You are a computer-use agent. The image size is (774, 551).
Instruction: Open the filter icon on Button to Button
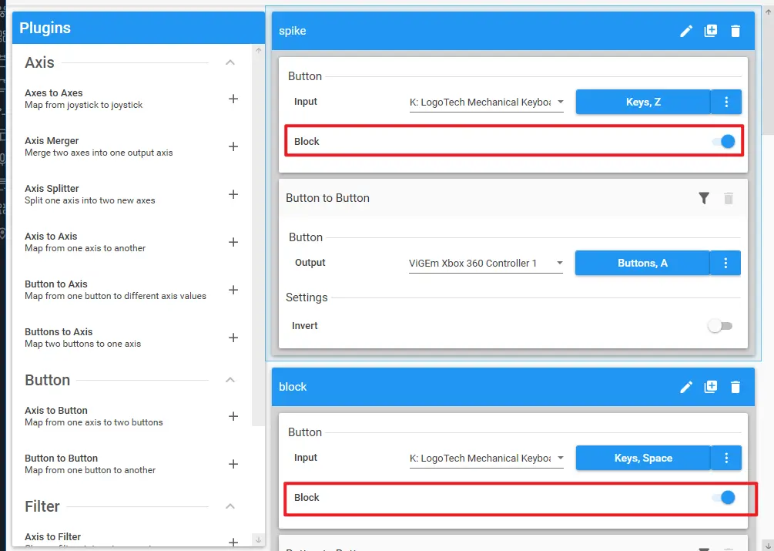pos(704,199)
